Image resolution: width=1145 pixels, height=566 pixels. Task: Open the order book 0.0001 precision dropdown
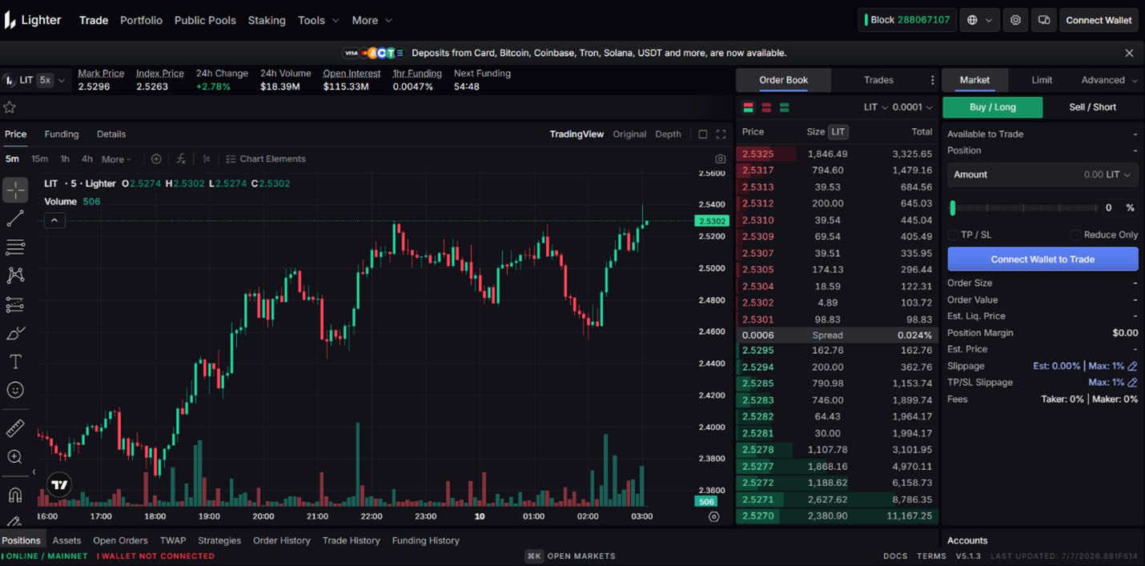[x=913, y=107]
